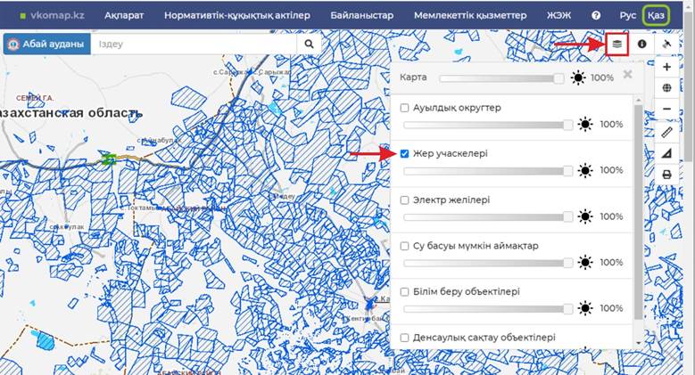This screenshot has width=695, height=375.
Task: Enable the Ауылдық округтер layer checkbox
Action: tap(405, 108)
